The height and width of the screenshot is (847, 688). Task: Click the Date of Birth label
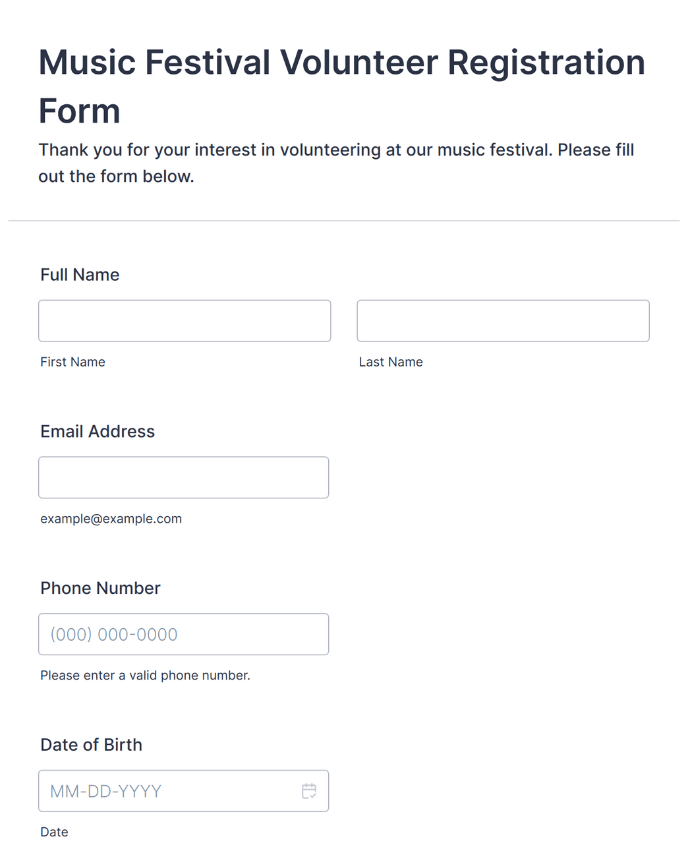91,745
